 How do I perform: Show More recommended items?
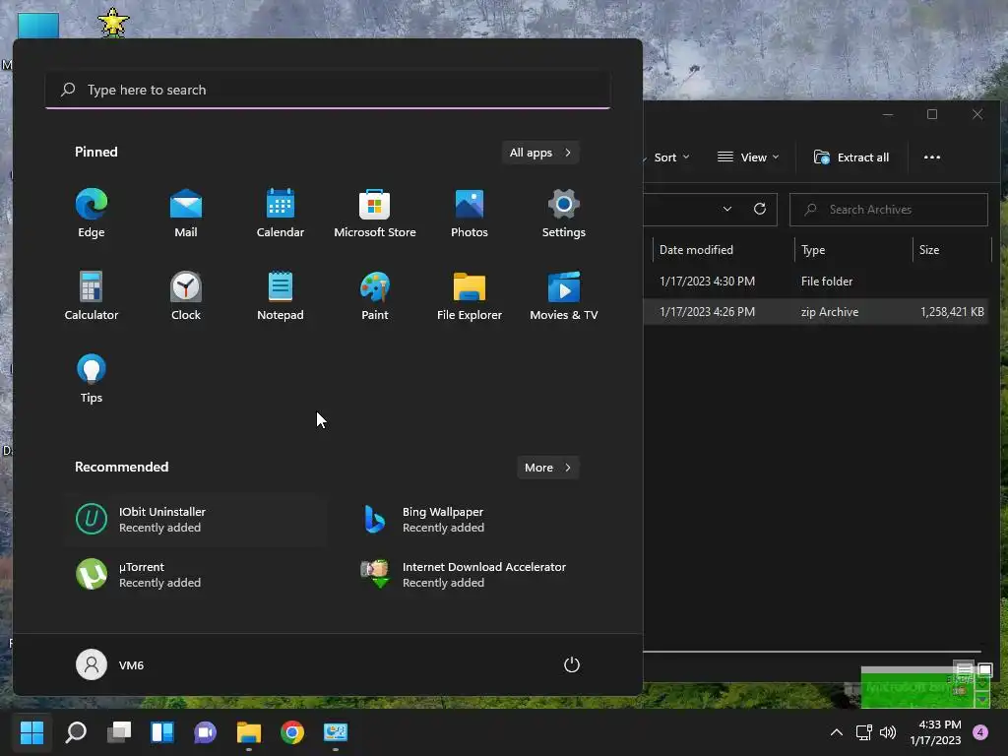tap(547, 468)
